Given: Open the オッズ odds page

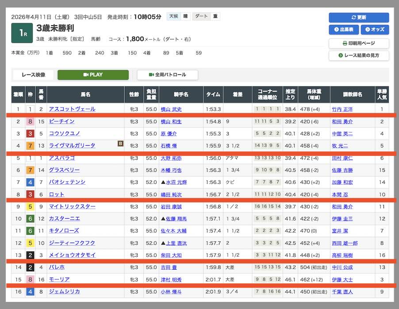Looking at the screenshot, I should coord(374,30).
